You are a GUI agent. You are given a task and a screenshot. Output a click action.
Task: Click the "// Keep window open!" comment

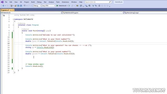(35, 64)
